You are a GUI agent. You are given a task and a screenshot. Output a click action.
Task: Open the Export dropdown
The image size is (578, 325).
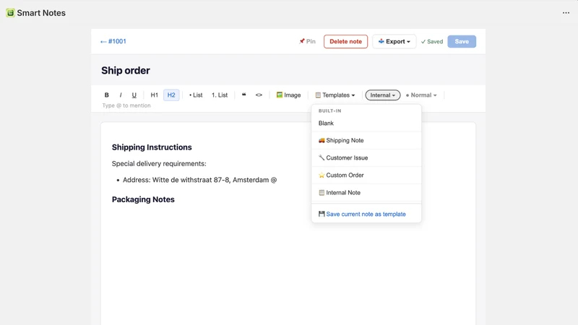394,41
